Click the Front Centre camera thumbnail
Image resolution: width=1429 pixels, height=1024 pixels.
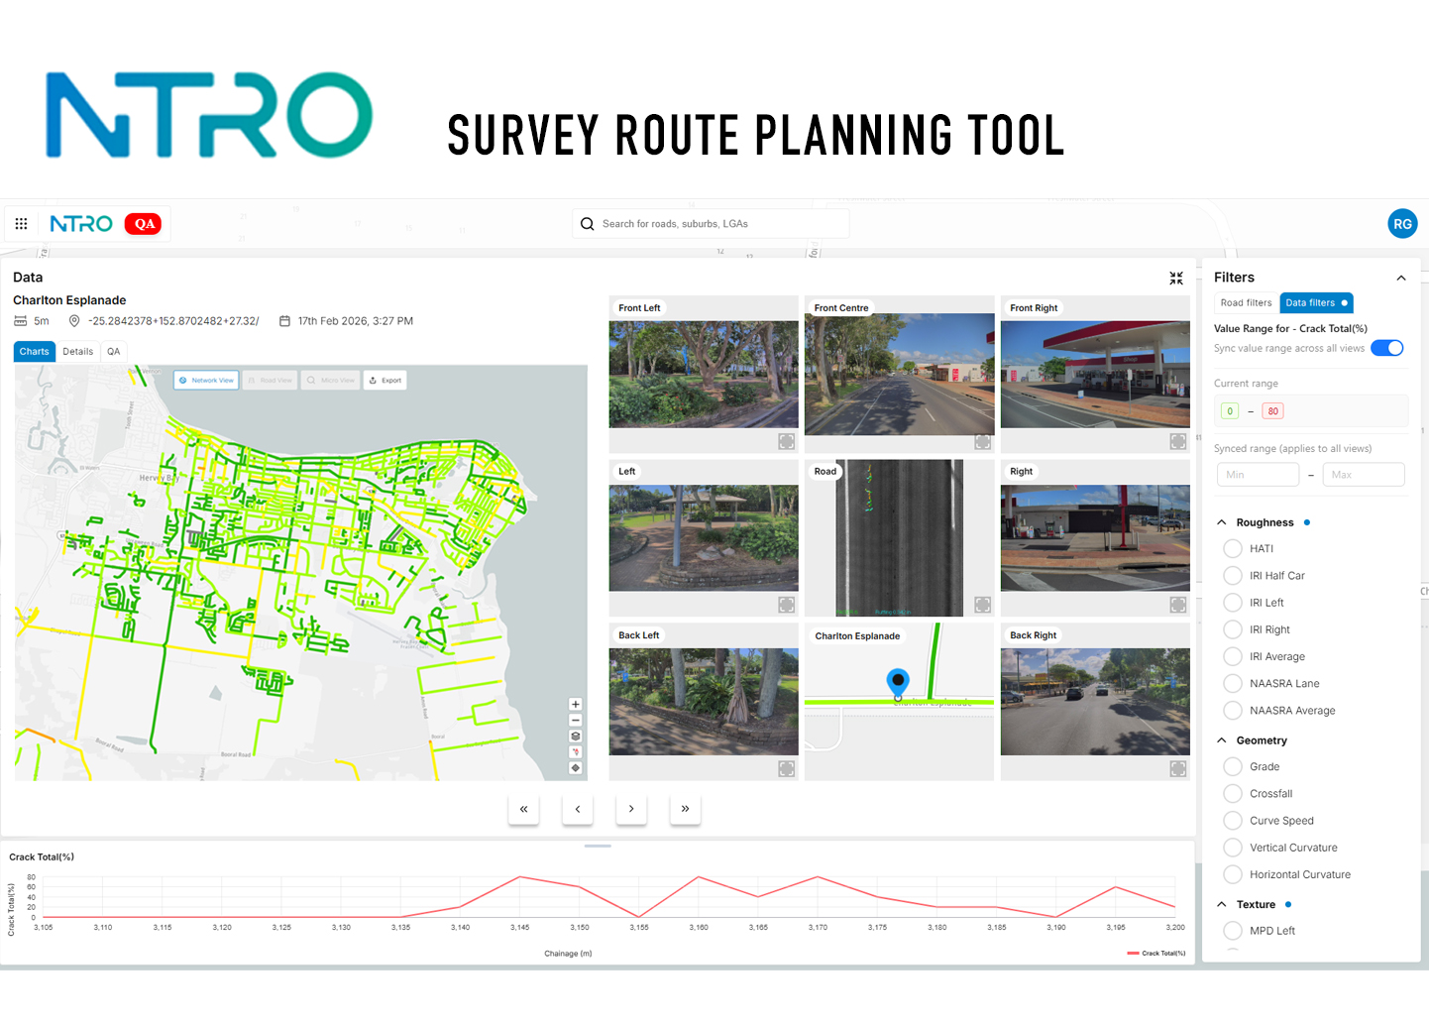[x=900, y=375]
